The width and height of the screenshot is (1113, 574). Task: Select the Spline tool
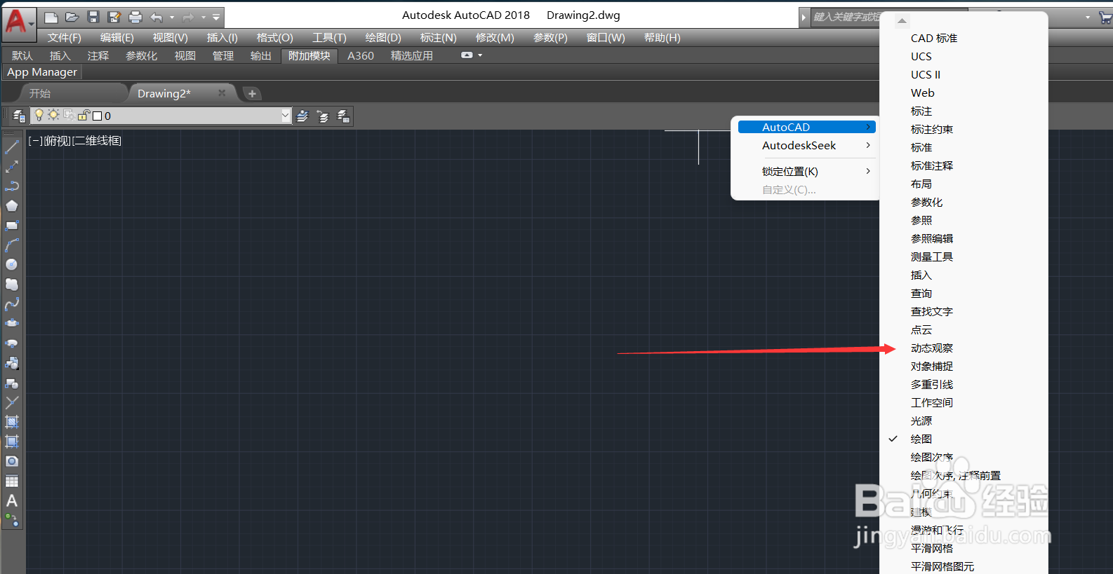coord(12,304)
